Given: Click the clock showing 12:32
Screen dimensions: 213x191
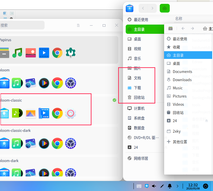Looking at the screenshot, I should pos(193,186).
